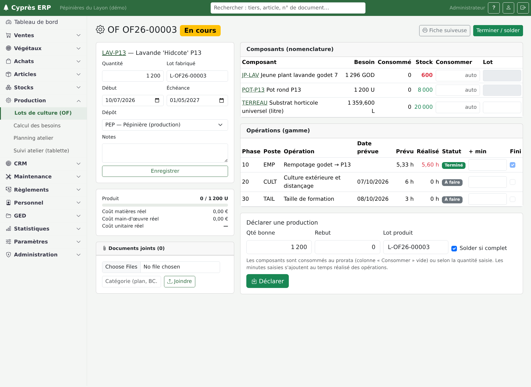Click the Tableau de bord gauge icon

(x=9, y=22)
